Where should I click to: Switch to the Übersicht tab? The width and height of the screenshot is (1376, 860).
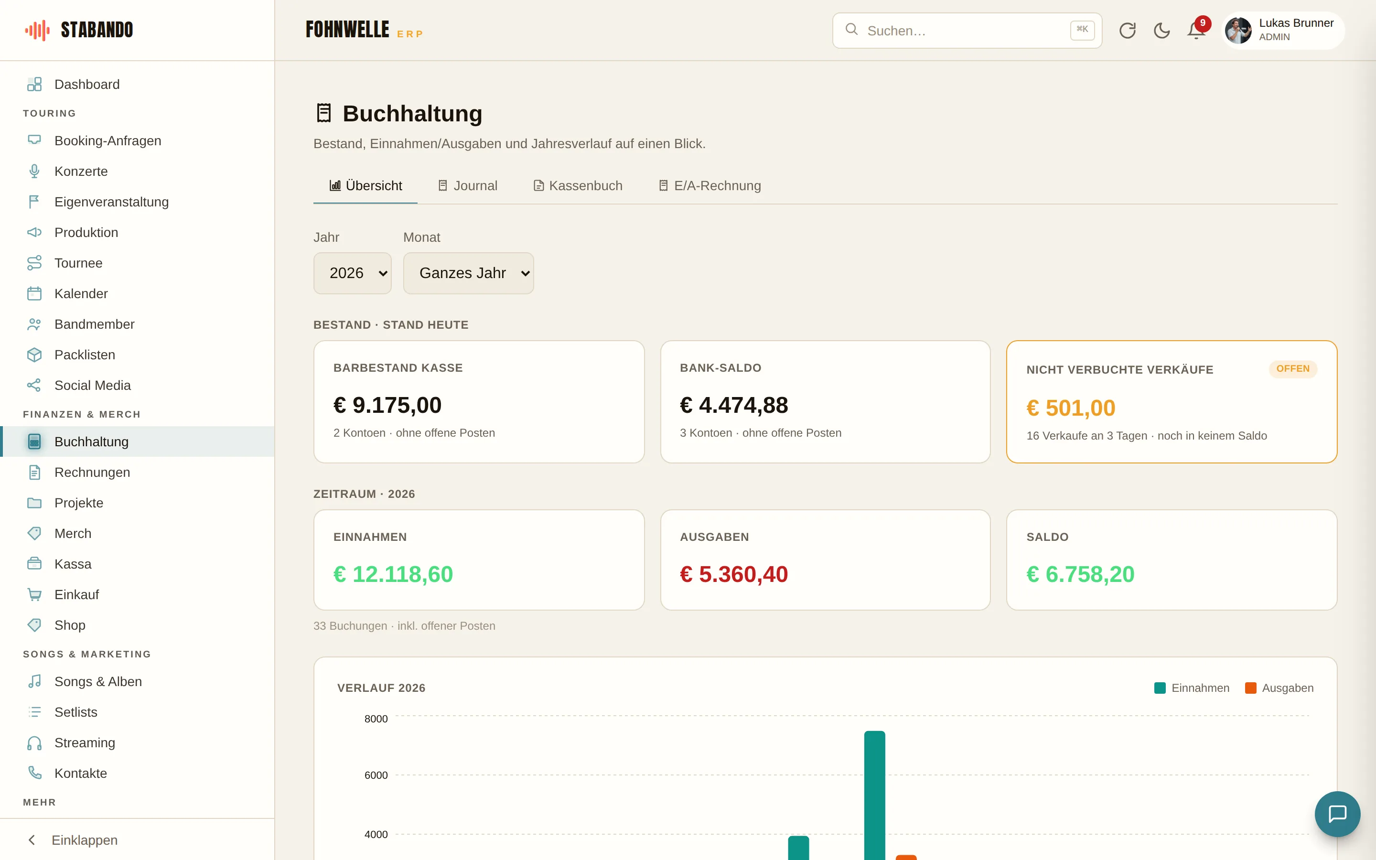click(x=365, y=186)
